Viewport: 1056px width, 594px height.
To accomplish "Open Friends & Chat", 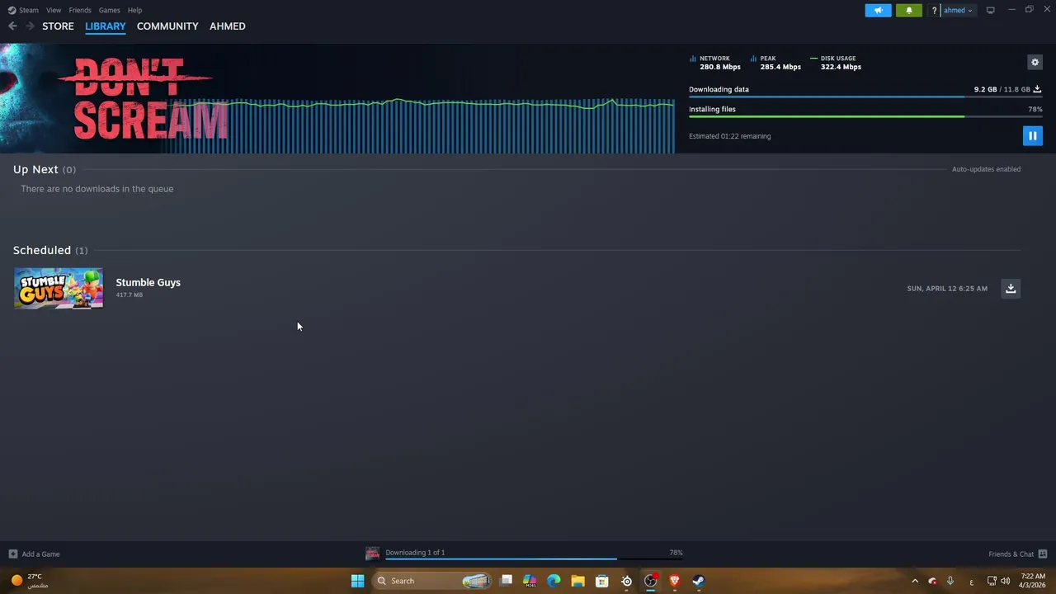I will (x=1017, y=554).
